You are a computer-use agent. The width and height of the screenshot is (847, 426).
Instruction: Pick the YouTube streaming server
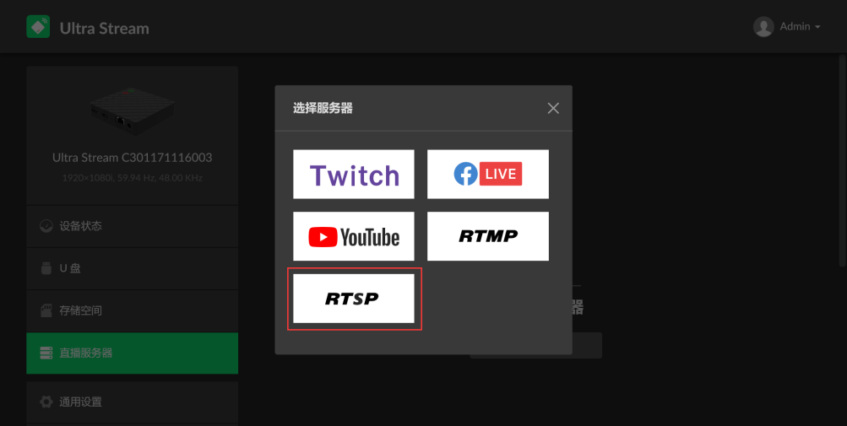coord(353,236)
